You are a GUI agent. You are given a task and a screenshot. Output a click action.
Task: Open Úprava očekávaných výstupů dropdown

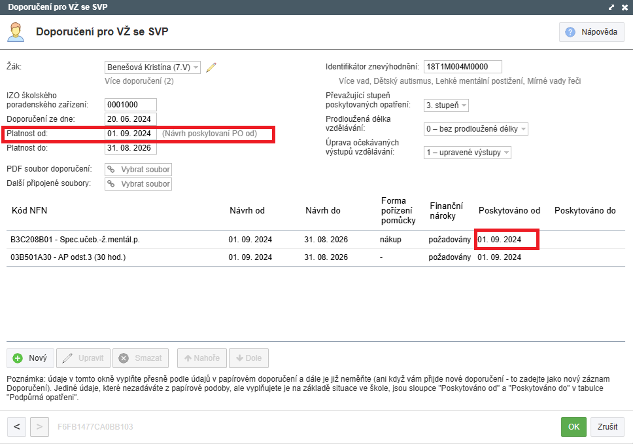click(505, 153)
